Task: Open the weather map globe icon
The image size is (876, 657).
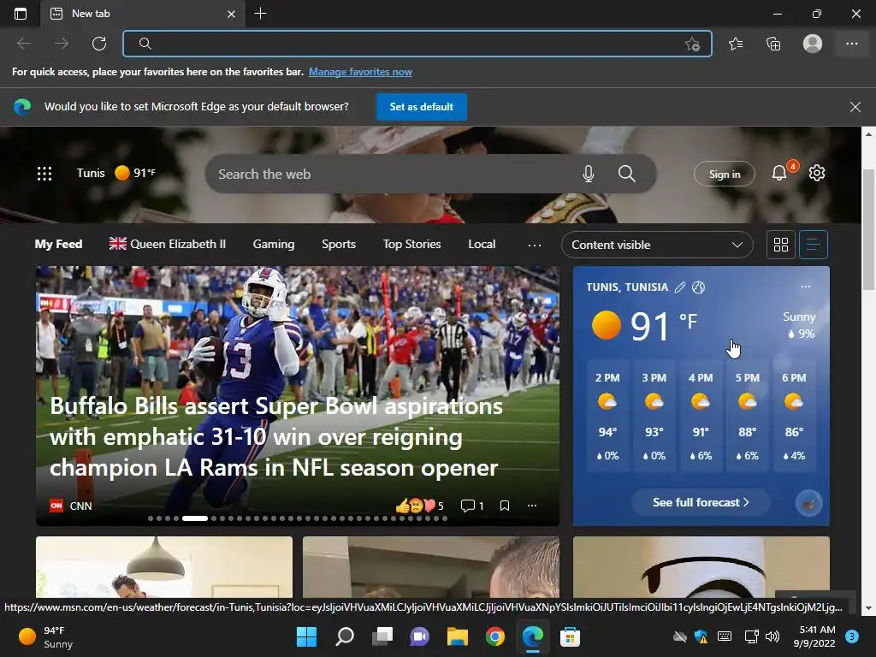Action: click(698, 287)
